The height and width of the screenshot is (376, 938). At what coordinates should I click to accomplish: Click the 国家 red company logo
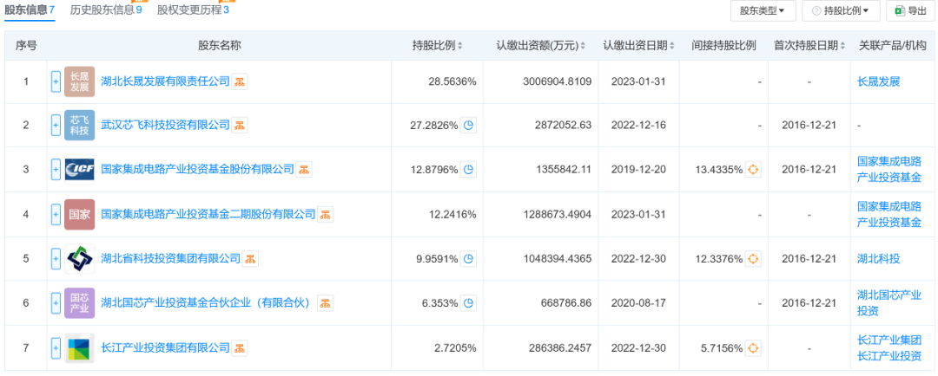pyautogui.click(x=80, y=214)
